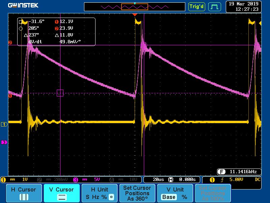
Task: Choose the degree option in H Unit
Action: [x=111, y=197]
